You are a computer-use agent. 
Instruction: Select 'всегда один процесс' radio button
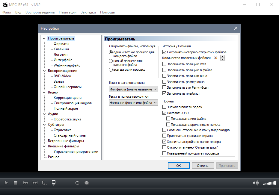pos(111,69)
